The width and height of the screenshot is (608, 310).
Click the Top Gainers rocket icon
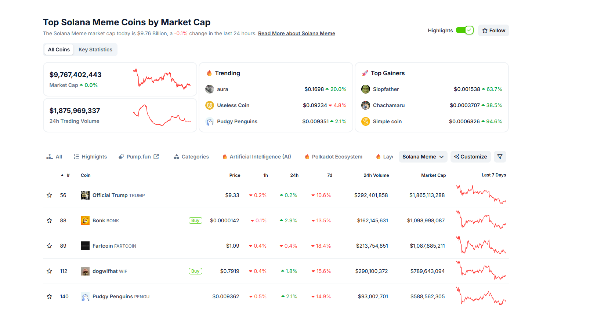(365, 73)
